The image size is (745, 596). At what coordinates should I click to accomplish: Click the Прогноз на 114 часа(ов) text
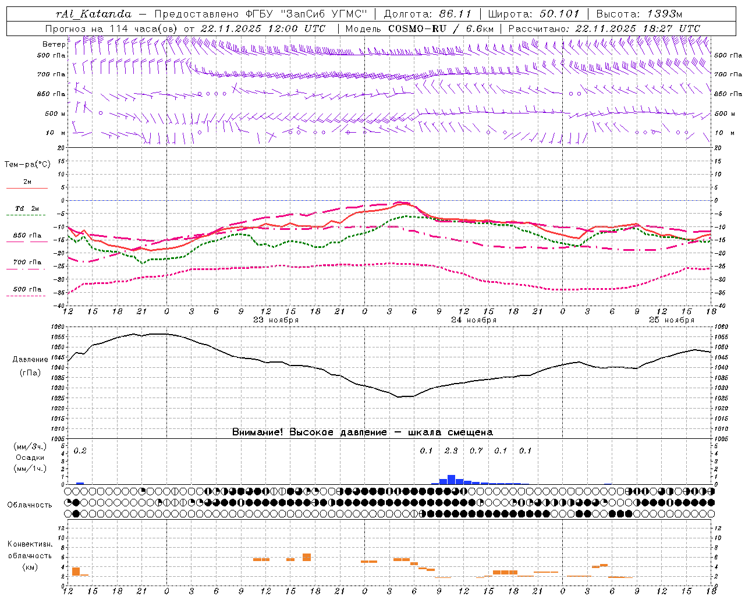point(111,29)
